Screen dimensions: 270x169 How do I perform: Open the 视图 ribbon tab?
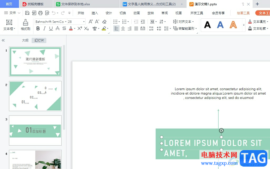point(178,13)
